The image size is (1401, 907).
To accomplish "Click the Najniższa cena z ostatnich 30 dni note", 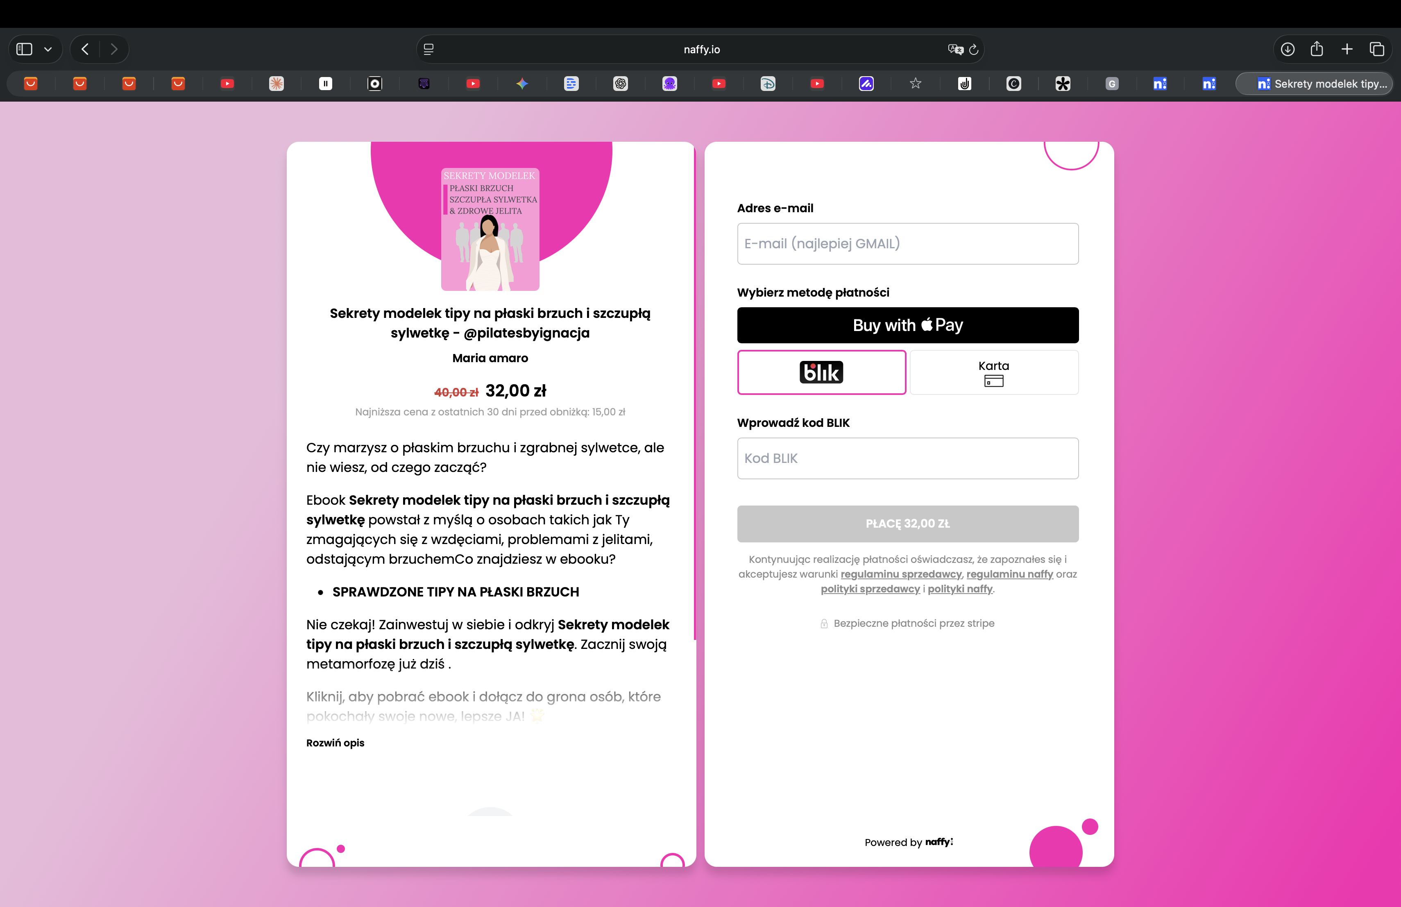I will click(x=490, y=412).
